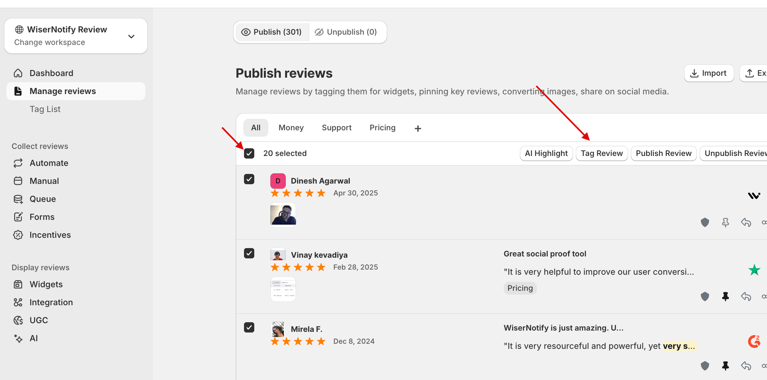
Task: Go to the UGC page
Action: coord(39,320)
